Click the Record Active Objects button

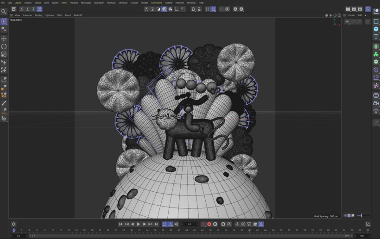pos(203,224)
